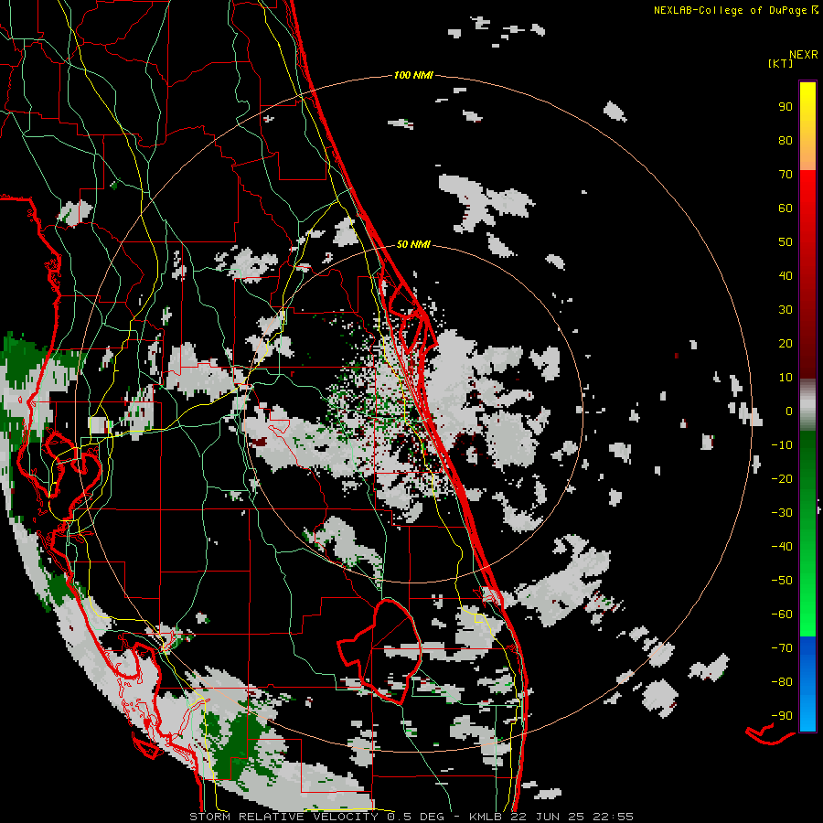
Task: Click the positive 10 value on the velocity scale
Action: click(x=786, y=378)
